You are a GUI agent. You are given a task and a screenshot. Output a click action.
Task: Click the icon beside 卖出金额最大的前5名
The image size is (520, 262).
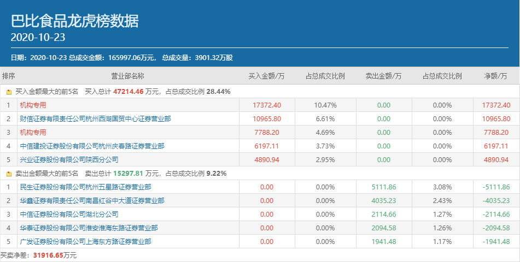click(9, 174)
